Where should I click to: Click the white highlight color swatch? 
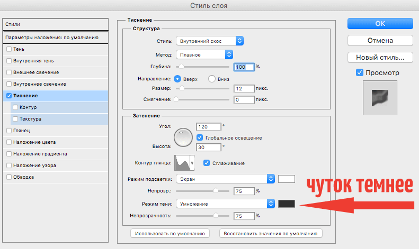pos(287,179)
